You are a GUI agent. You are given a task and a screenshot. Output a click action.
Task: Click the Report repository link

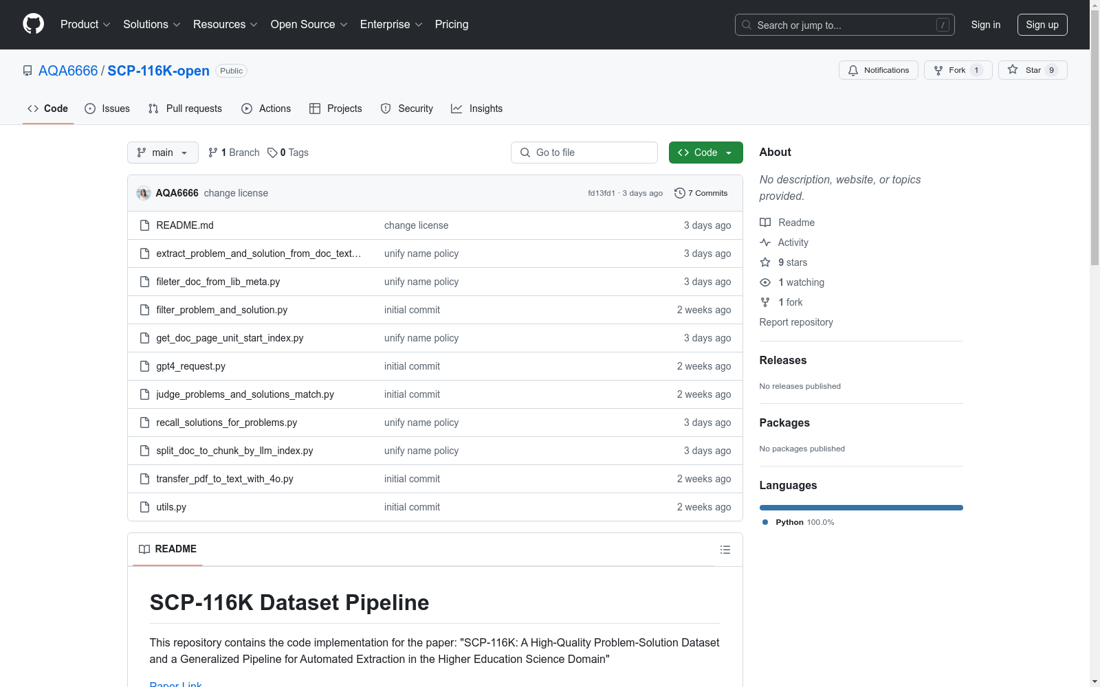pos(796,322)
